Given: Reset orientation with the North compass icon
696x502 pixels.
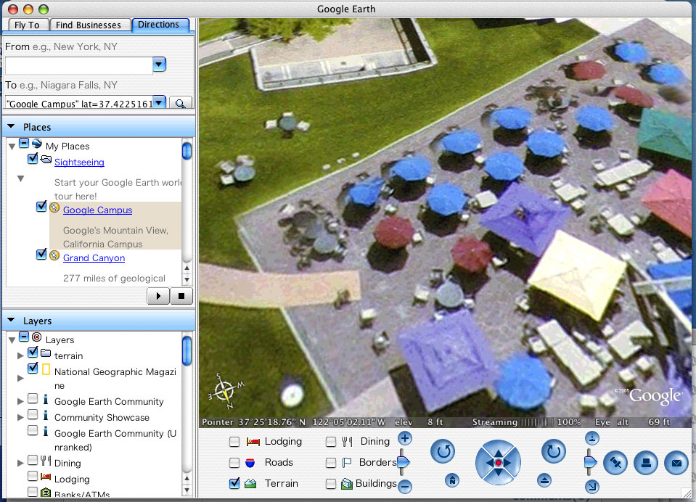Looking at the screenshot, I should coord(451,480).
